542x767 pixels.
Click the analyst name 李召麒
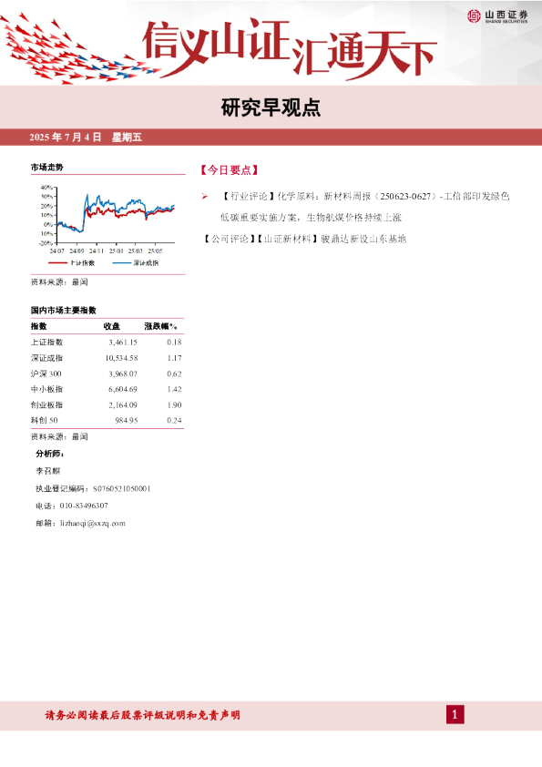click(x=48, y=471)
